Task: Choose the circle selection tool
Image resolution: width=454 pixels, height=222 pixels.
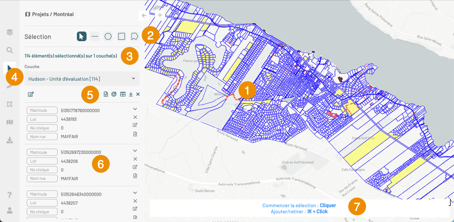Action: [x=108, y=36]
